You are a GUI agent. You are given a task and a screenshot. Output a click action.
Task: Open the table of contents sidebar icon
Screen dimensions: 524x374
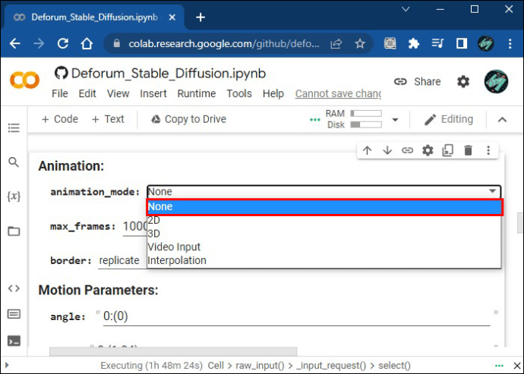(x=14, y=127)
